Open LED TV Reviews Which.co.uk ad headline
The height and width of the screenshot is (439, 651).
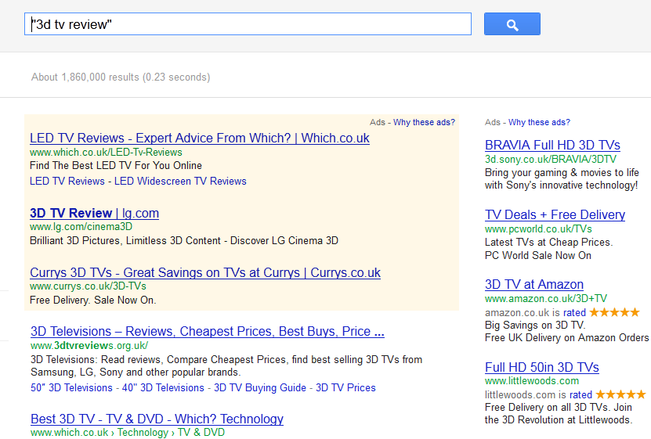pos(199,139)
